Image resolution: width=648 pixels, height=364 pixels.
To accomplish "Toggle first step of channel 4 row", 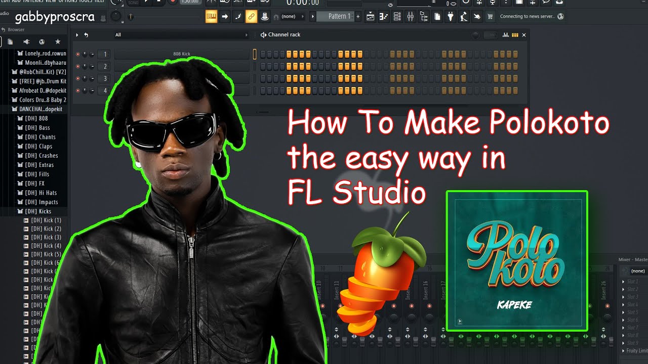I will tap(263, 90).
